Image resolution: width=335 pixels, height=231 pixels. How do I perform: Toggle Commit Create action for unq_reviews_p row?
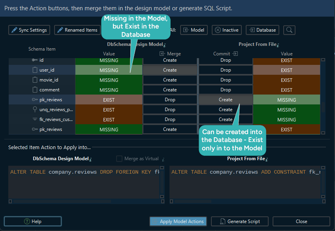click(226, 109)
